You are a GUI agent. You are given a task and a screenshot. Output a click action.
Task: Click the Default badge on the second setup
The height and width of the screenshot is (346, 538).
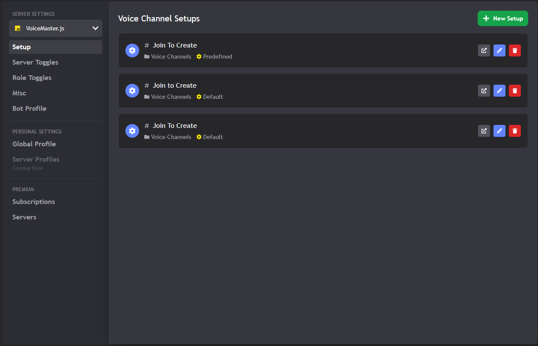[209, 96]
